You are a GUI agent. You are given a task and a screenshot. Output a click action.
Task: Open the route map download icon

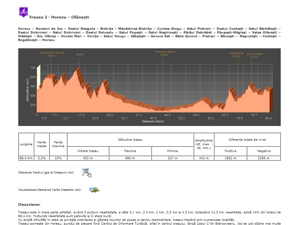click(x=94, y=190)
